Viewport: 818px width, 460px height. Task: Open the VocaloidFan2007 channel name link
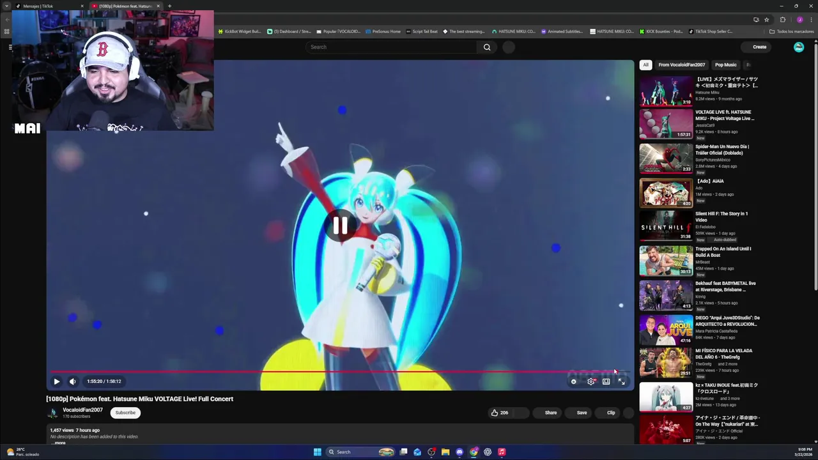[82, 410]
